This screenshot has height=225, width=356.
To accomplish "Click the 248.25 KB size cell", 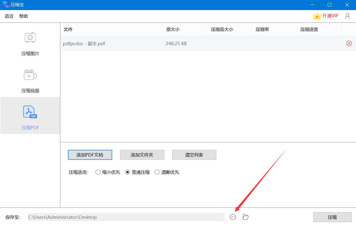I will tap(176, 43).
